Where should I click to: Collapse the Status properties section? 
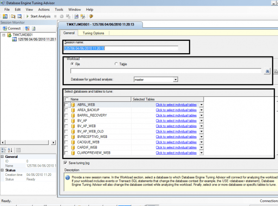click(2, 170)
